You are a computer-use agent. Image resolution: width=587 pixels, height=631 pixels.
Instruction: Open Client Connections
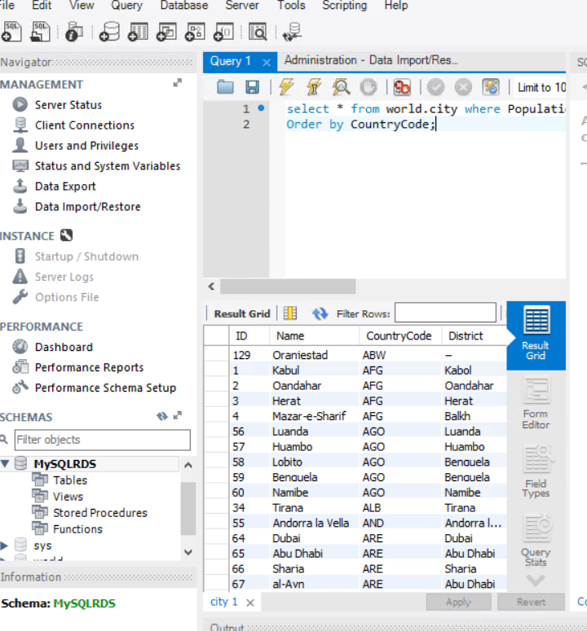85,125
